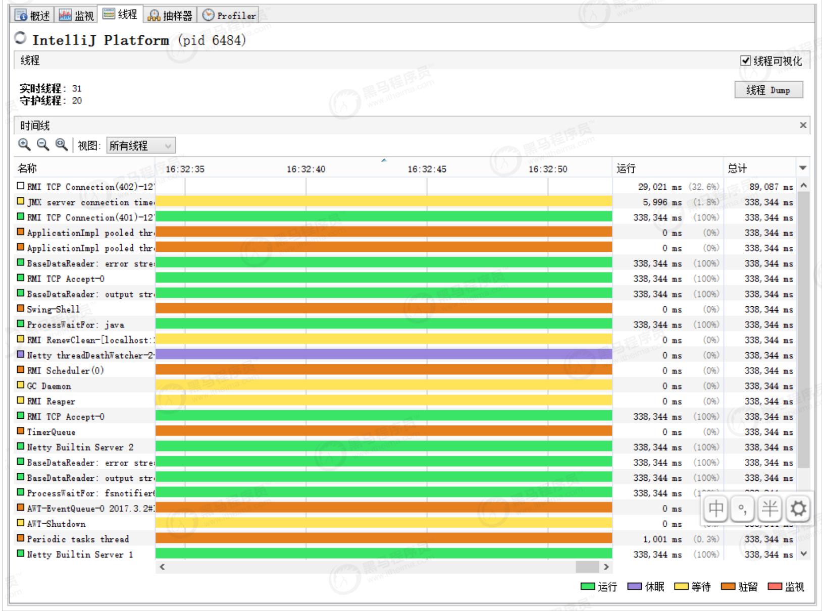Zoom out of the timeline
This screenshot has width=822, height=611.
42,145
